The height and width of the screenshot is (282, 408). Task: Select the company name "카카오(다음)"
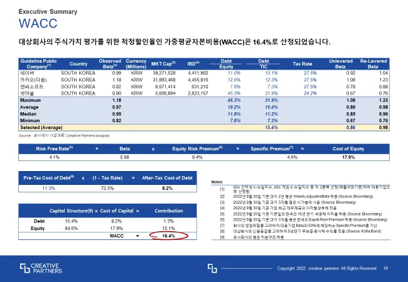click(33, 80)
